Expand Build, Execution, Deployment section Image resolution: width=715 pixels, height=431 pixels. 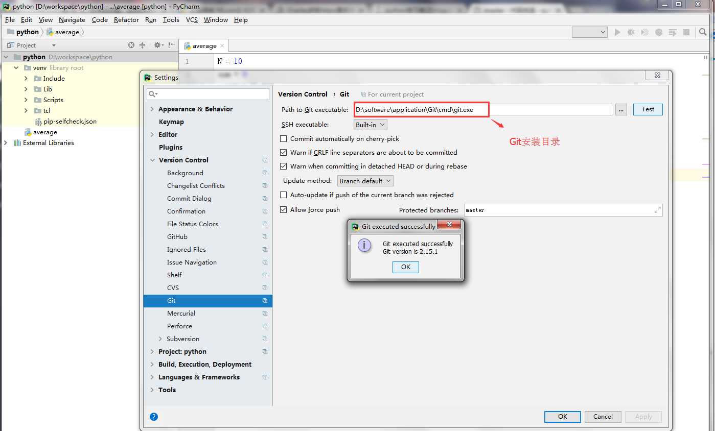[x=152, y=365]
